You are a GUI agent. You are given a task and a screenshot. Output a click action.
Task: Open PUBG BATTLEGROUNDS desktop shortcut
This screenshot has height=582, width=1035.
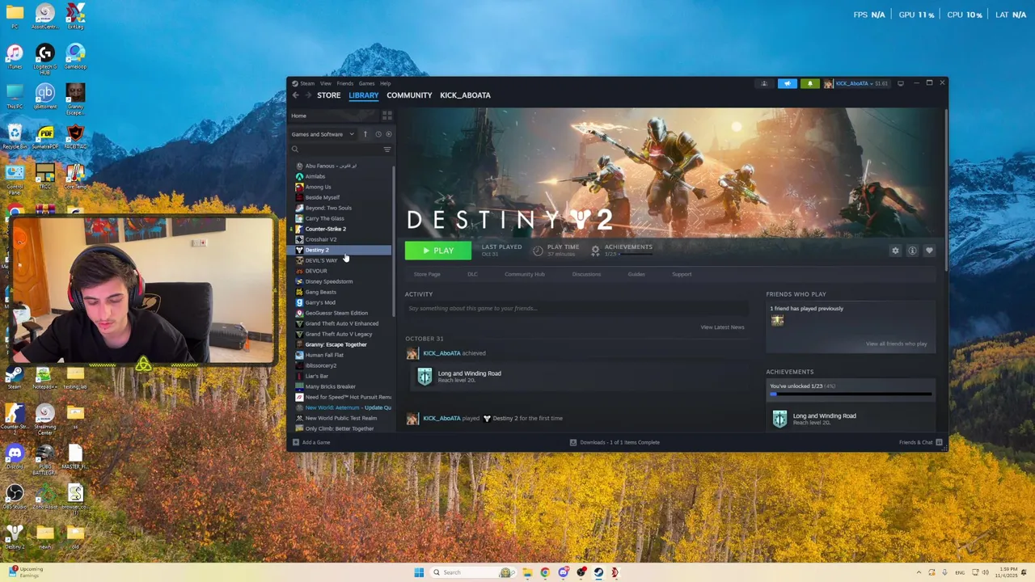pos(44,457)
